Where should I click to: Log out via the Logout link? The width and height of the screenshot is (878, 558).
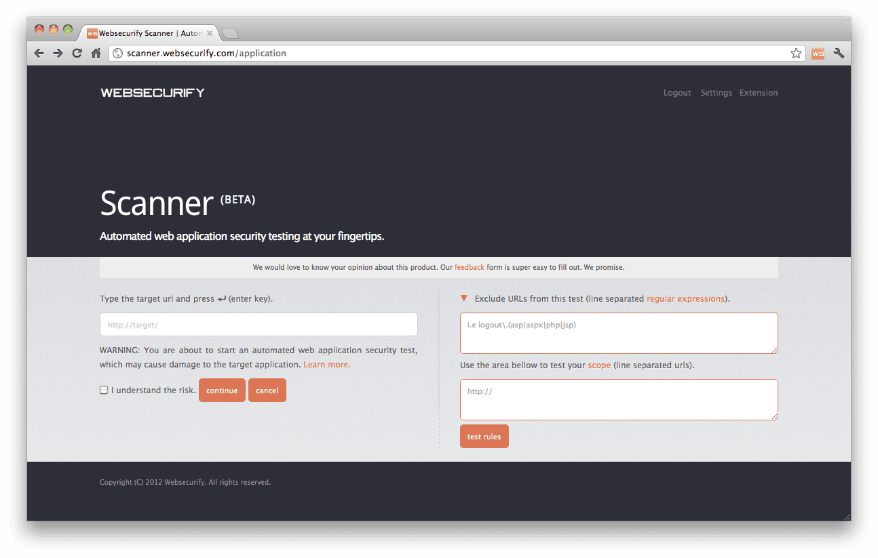coord(677,93)
